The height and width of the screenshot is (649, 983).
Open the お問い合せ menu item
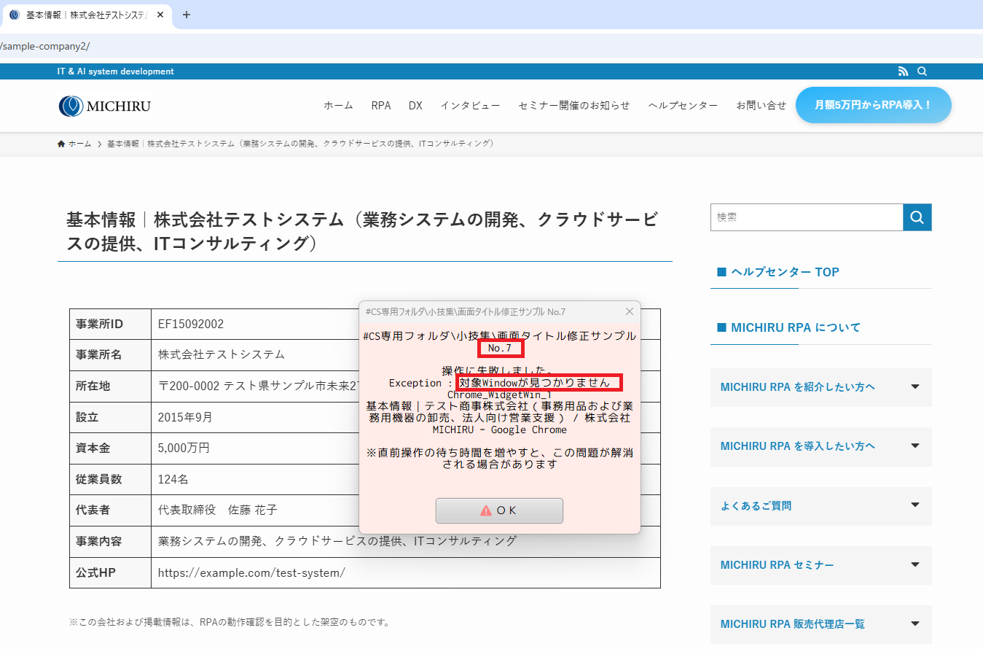tap(761, 106)
